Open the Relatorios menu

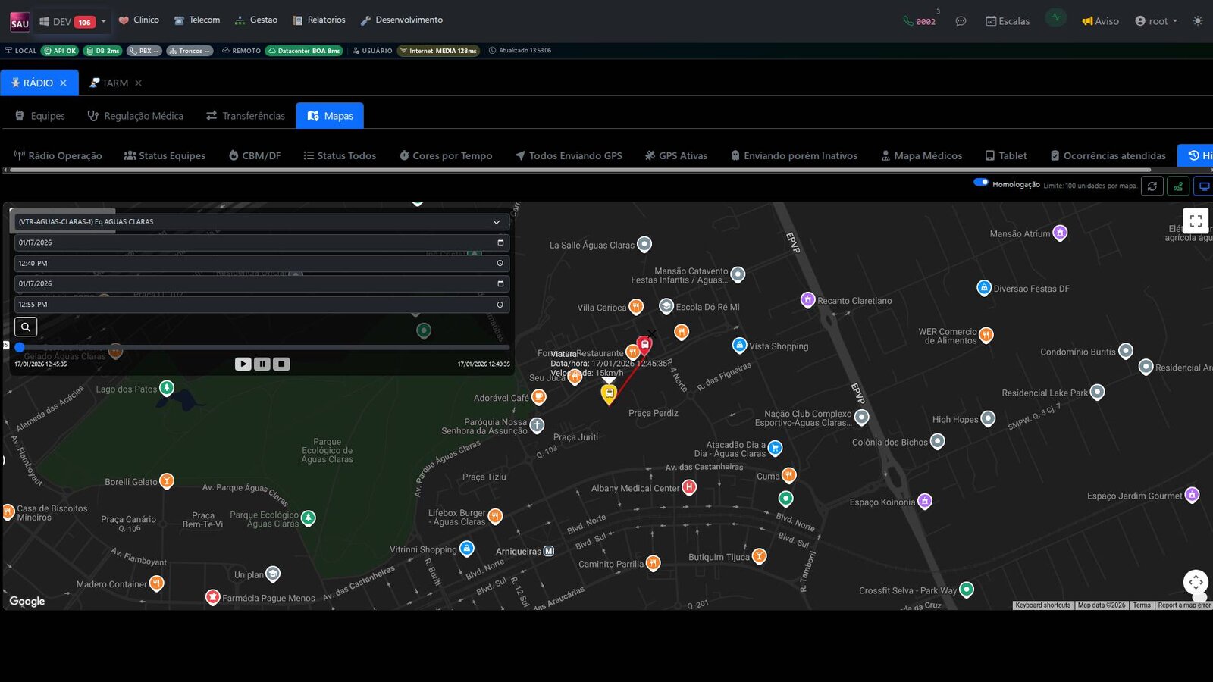click(x=319, y=20)
